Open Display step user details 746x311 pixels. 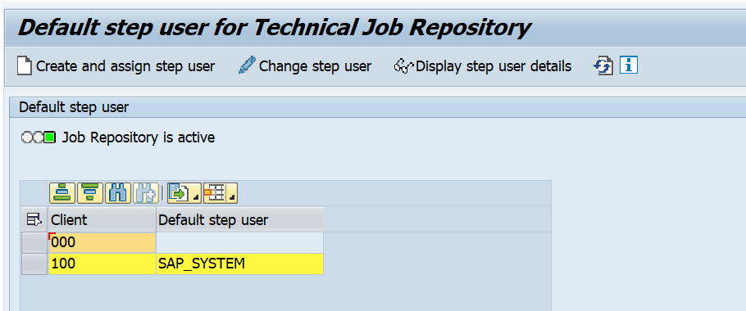click(x=482, y=66)
